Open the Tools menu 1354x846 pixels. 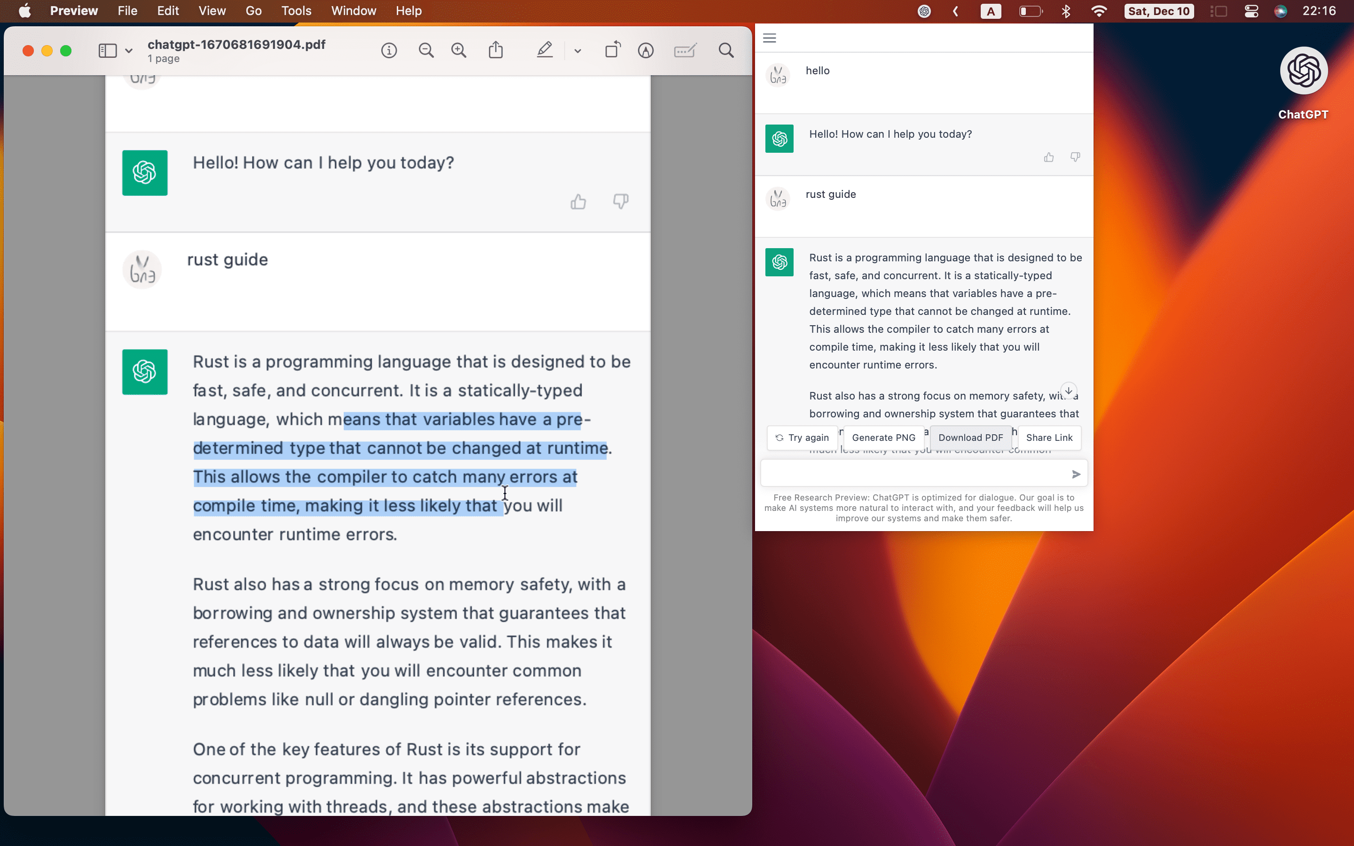point(296,11)
